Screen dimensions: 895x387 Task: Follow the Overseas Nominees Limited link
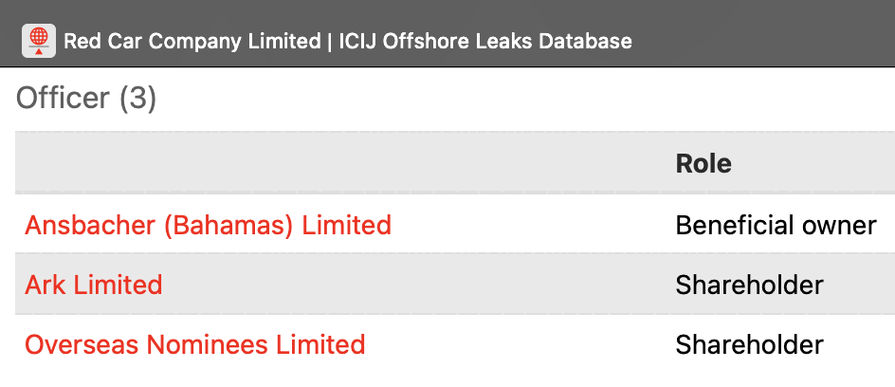coord(194,343)
